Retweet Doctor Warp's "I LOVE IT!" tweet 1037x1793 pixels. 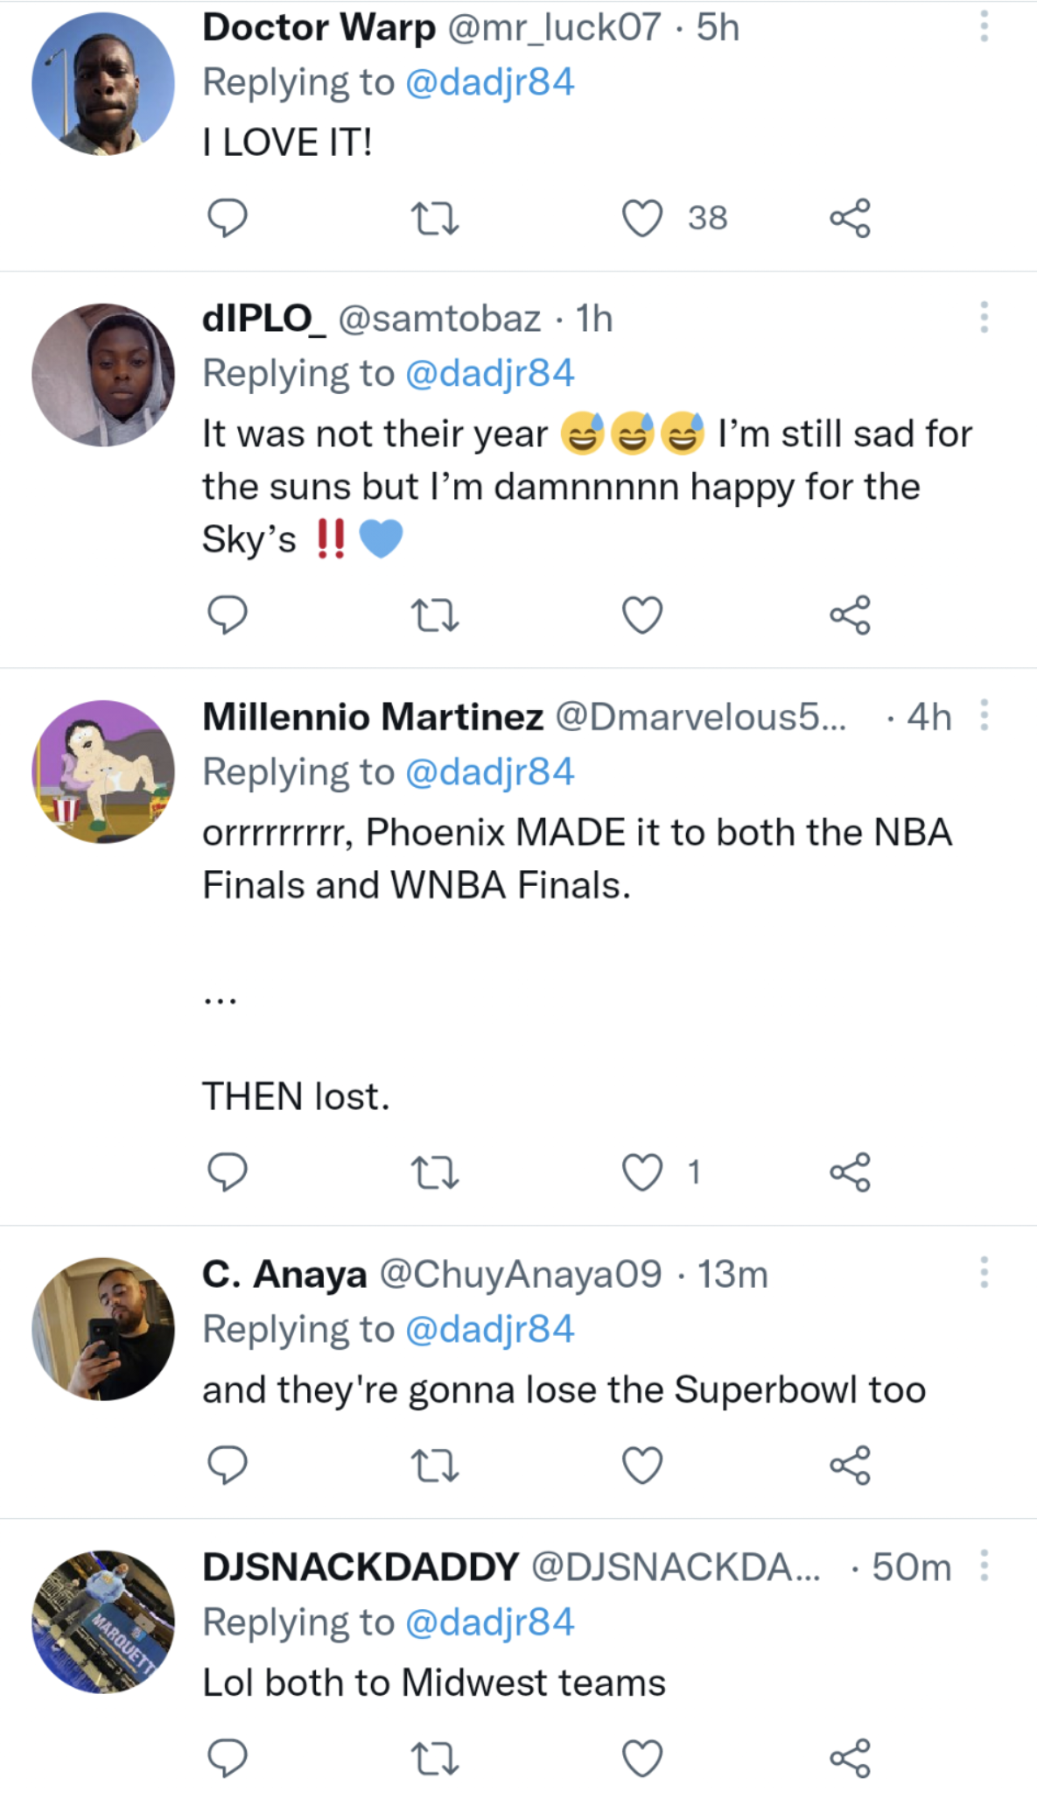[x=435, y=219]
